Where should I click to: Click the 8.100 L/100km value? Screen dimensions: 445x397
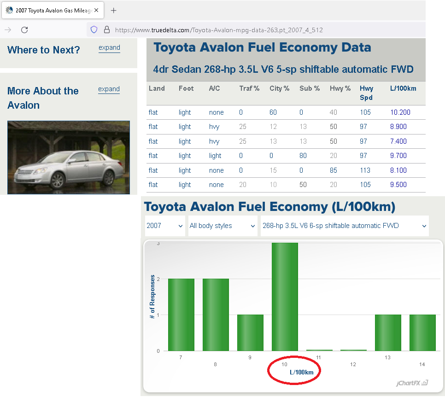(x=398, y=170)
